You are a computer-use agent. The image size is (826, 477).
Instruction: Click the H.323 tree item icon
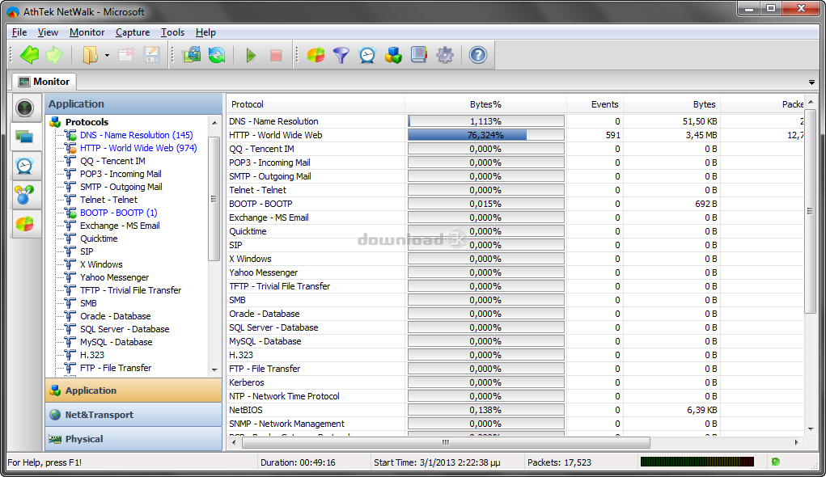click(70, 355)
